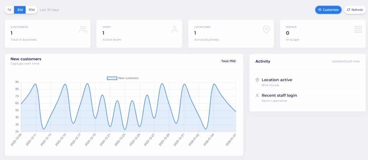Open the Location active Bird House entry
This screenshot has width=368, height=160.
tap(277, 82)
